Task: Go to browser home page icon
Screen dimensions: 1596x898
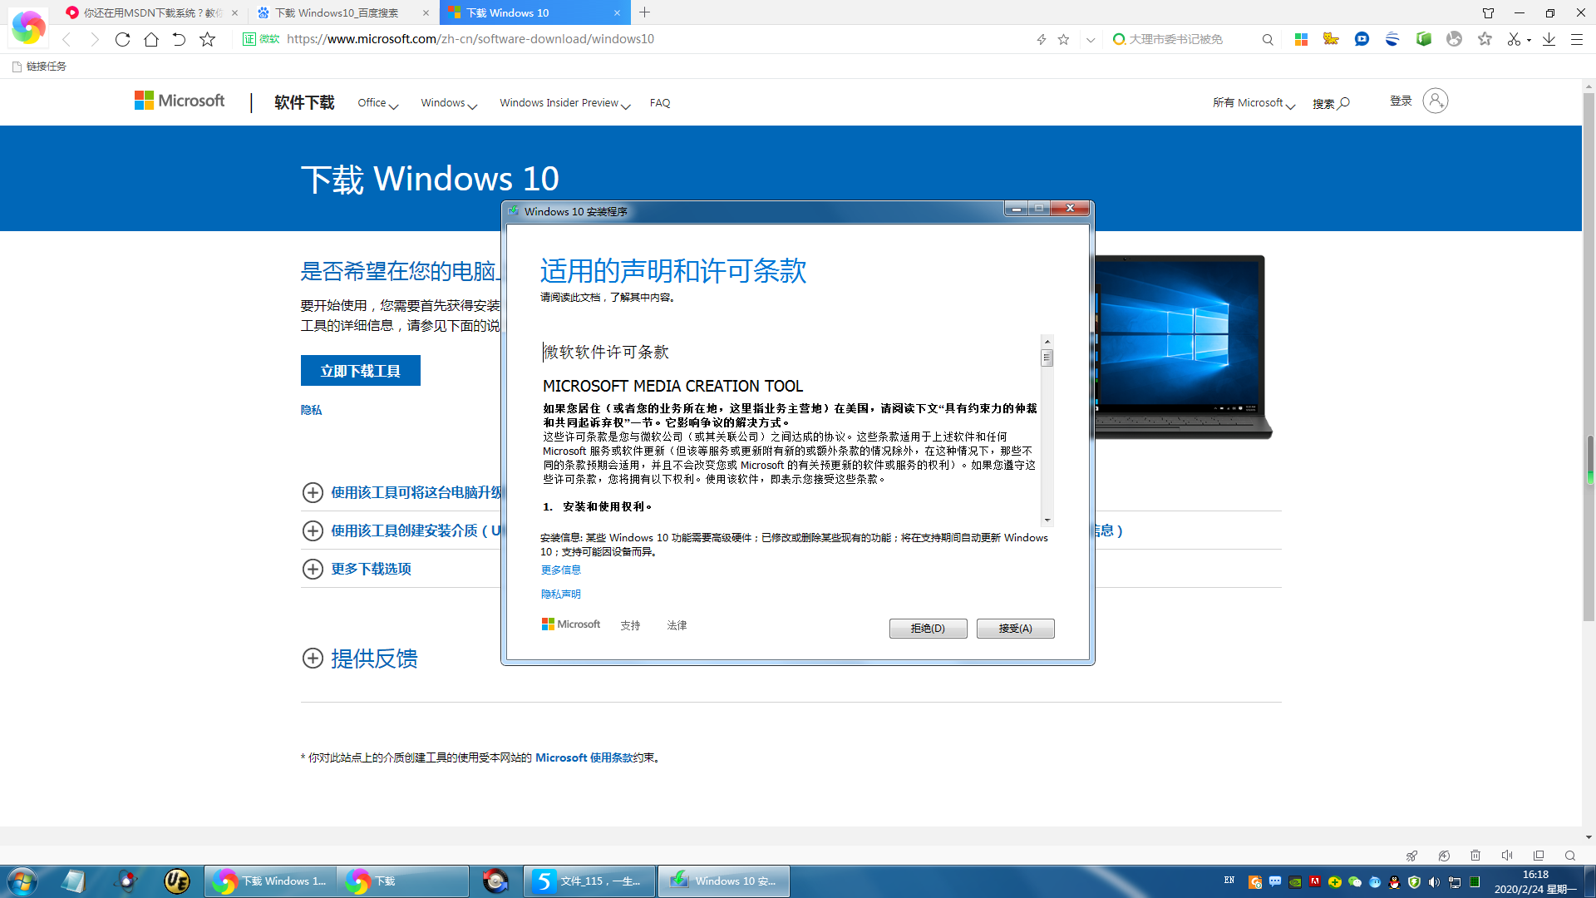Action: point(150,39)
